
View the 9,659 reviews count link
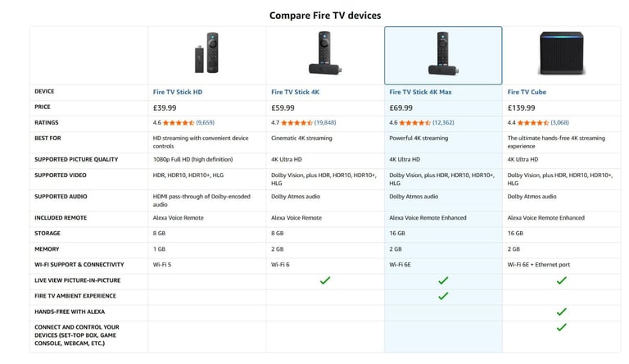(x=206, y=123)
